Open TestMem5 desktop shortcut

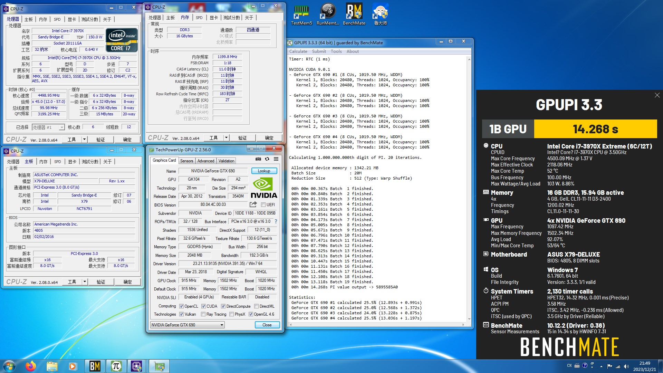coord(301,15)
